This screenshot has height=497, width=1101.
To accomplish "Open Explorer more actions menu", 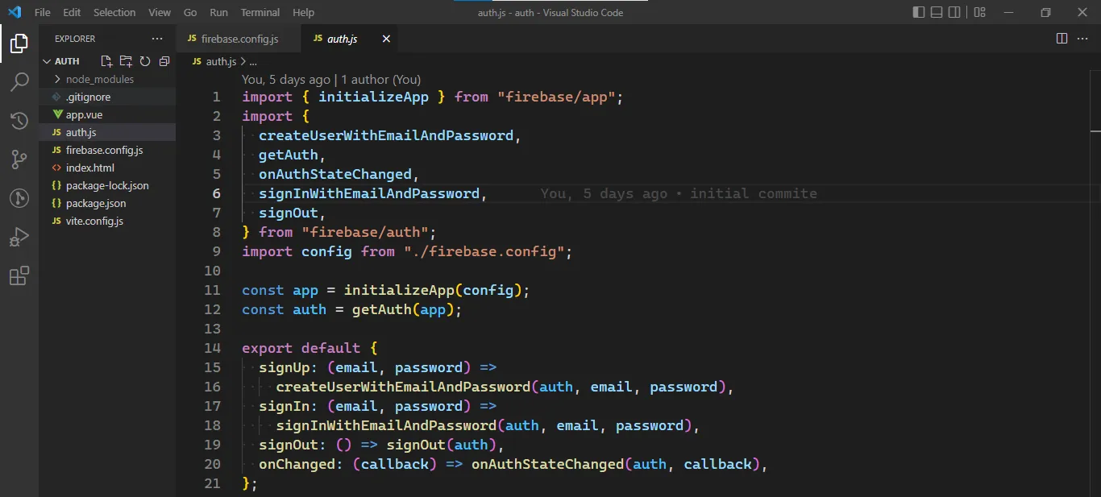I will [159, 38].
